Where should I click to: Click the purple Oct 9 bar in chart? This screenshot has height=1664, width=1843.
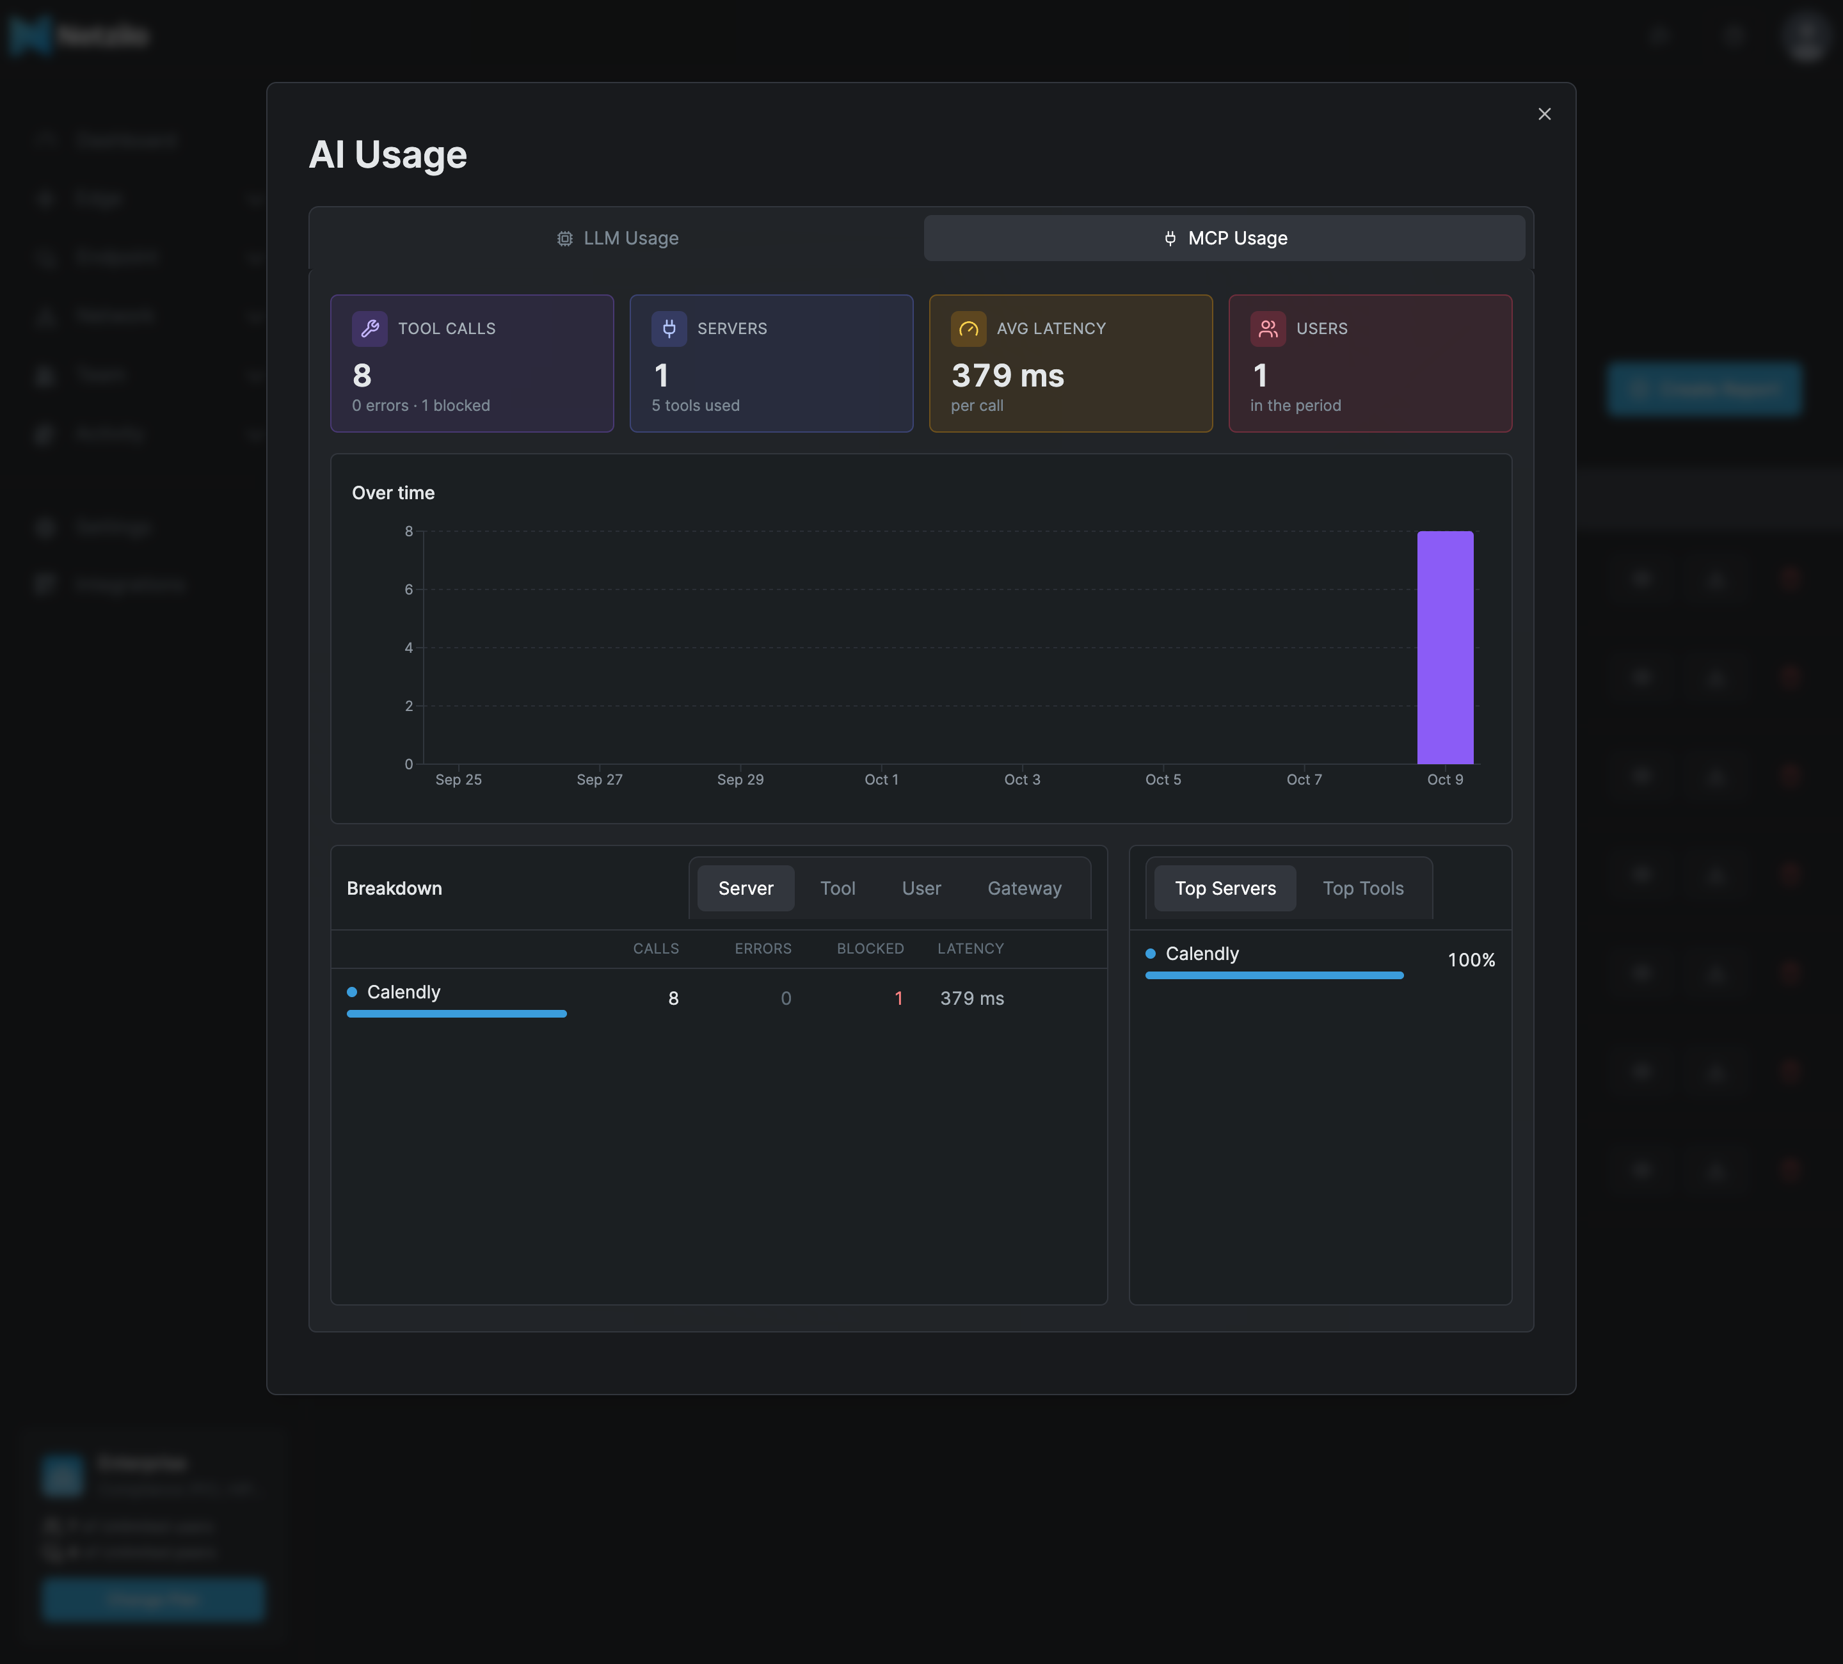(1446, 647)
